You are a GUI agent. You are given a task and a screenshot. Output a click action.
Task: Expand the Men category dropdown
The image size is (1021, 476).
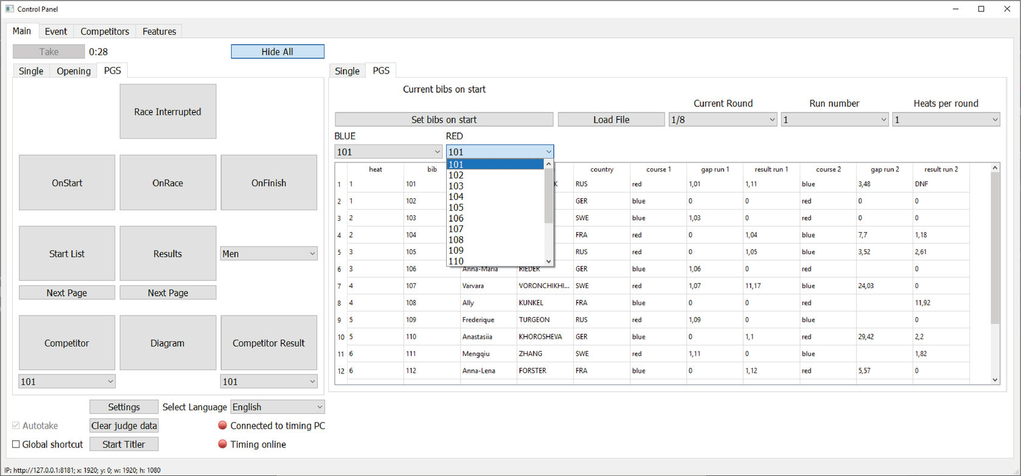click(x=269, y=254)
